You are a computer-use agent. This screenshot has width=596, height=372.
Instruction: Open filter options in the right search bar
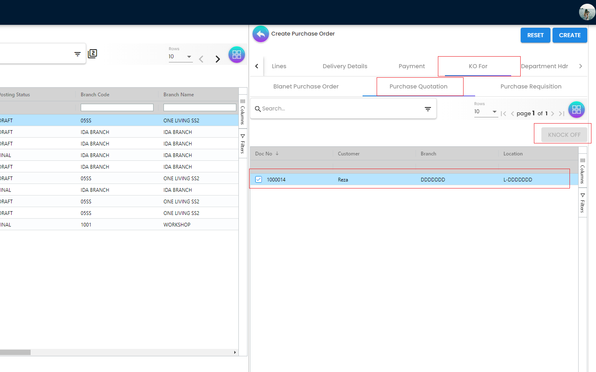(x=428, y=109)
